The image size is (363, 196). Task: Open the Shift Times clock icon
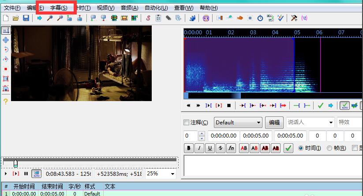(260, 18)
